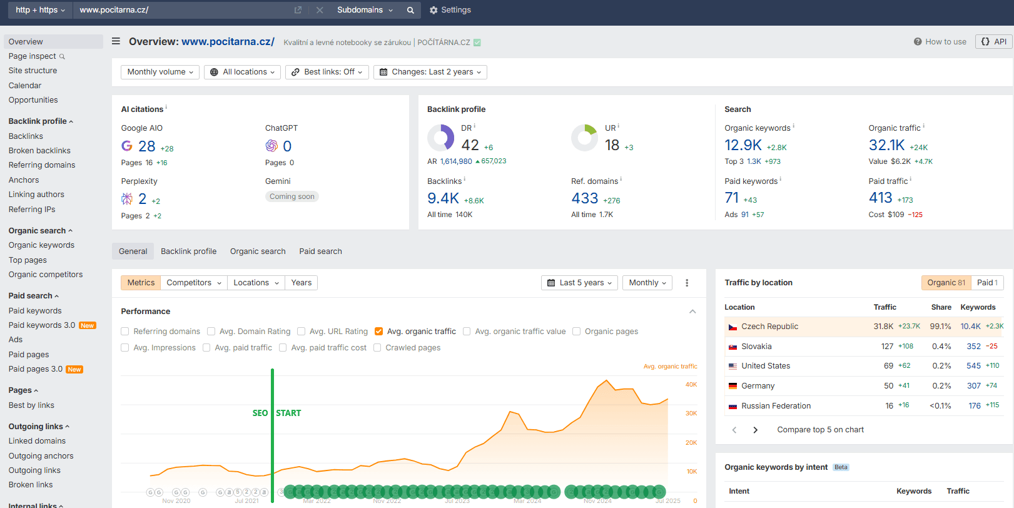Go to next page of traffic locations
The width and height of the screenshot is (1014, 508).
pos(755,430)
